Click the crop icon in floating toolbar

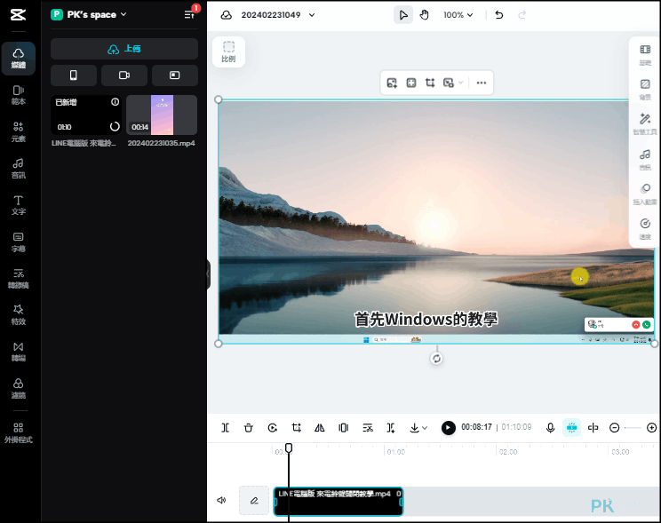(x=430, y=83)
